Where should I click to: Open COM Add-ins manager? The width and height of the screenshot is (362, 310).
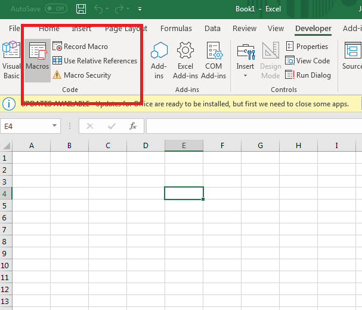click(214, 60)
